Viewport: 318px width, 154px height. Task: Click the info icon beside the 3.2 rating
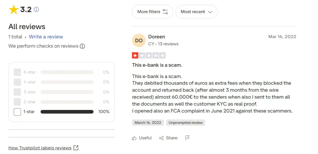36,9
